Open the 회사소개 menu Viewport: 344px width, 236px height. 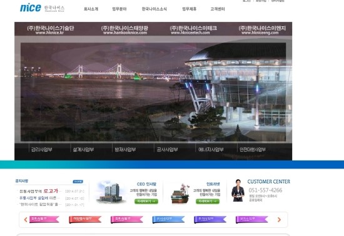[x=91, y=9]
